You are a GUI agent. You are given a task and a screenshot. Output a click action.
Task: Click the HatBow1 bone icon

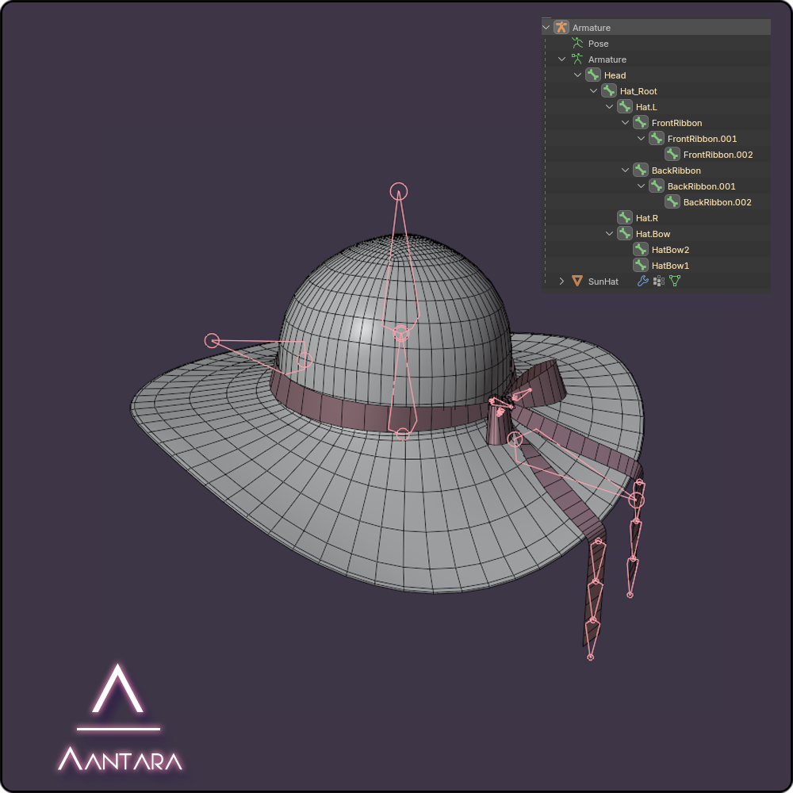click(640, 265)
